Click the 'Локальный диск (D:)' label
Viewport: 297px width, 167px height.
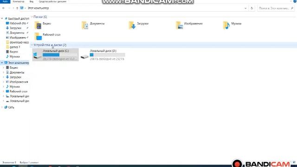click(103, 51)
